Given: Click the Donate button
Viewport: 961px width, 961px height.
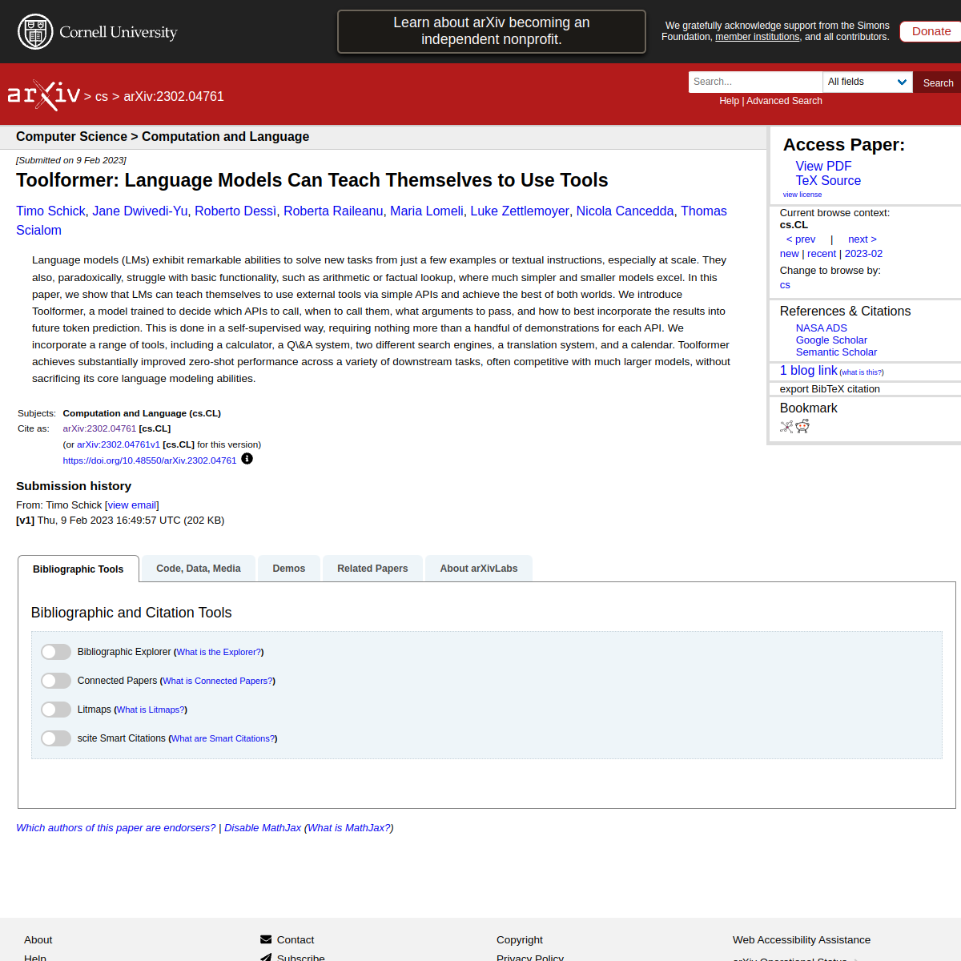Looking at the screenshot, I should pos(931,31).
